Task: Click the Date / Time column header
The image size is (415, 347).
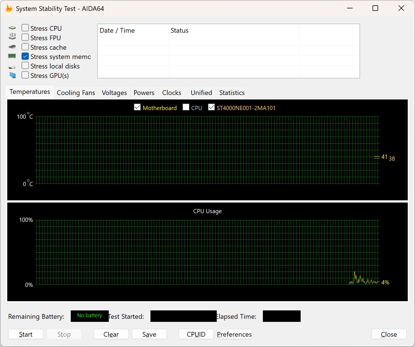Action: coord(133,30)
